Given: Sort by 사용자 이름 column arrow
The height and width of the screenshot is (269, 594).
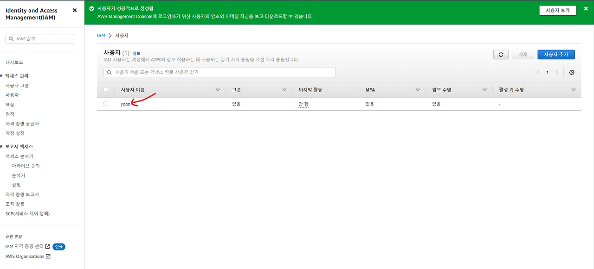Looking at the screenshot, I should [218, 90].
